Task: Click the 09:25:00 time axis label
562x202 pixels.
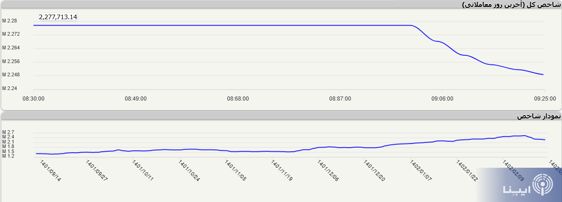Action: coord(545,98)
